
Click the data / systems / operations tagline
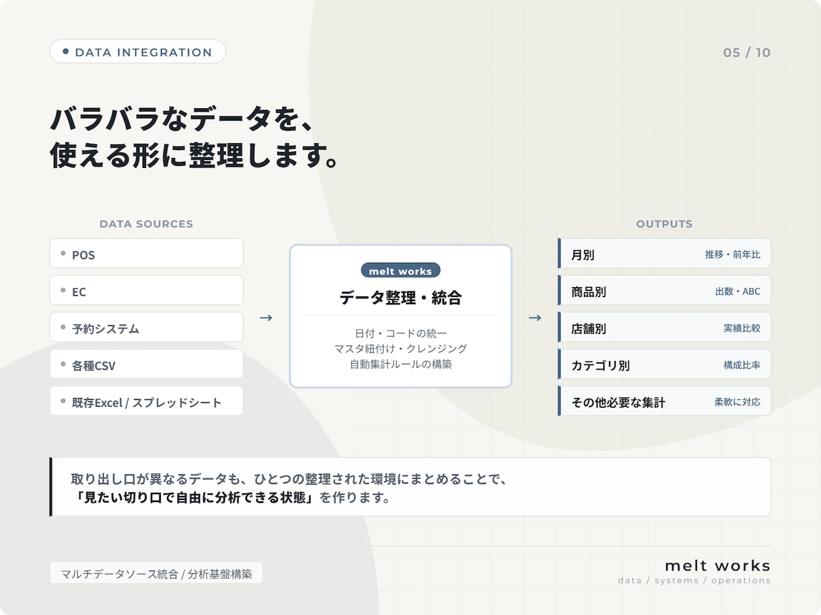pos(694,581)
